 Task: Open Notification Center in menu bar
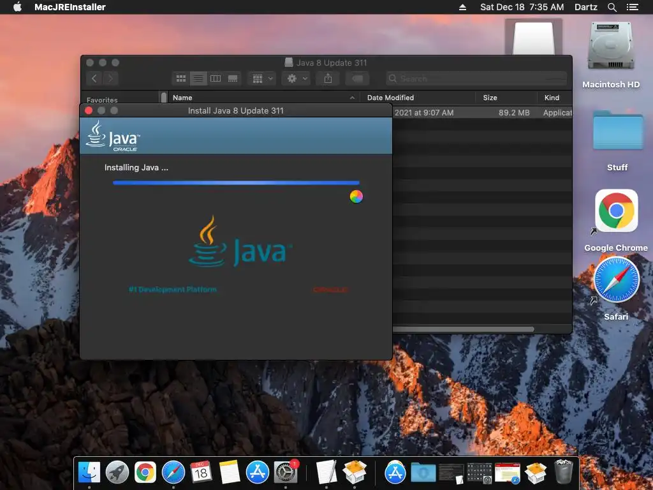pyautogui.click(x=632, y=7)
